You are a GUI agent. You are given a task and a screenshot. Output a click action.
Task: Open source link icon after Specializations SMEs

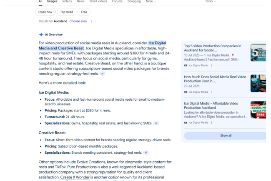click(x=156, y=123)
